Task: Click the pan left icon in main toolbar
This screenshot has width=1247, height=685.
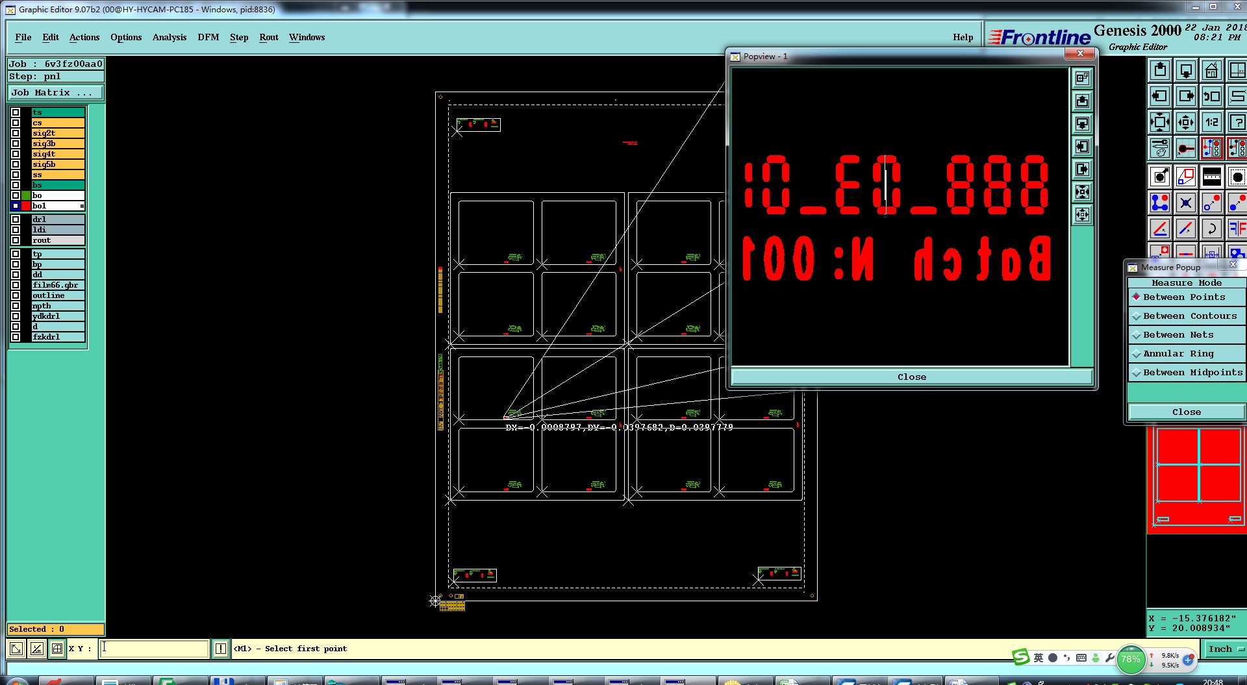Action: click(x=1160, y=96)
